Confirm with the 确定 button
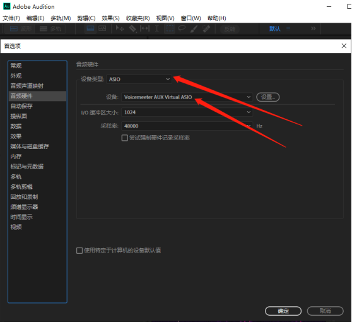Screen dimensions: 352x322 tap(283, 311)
